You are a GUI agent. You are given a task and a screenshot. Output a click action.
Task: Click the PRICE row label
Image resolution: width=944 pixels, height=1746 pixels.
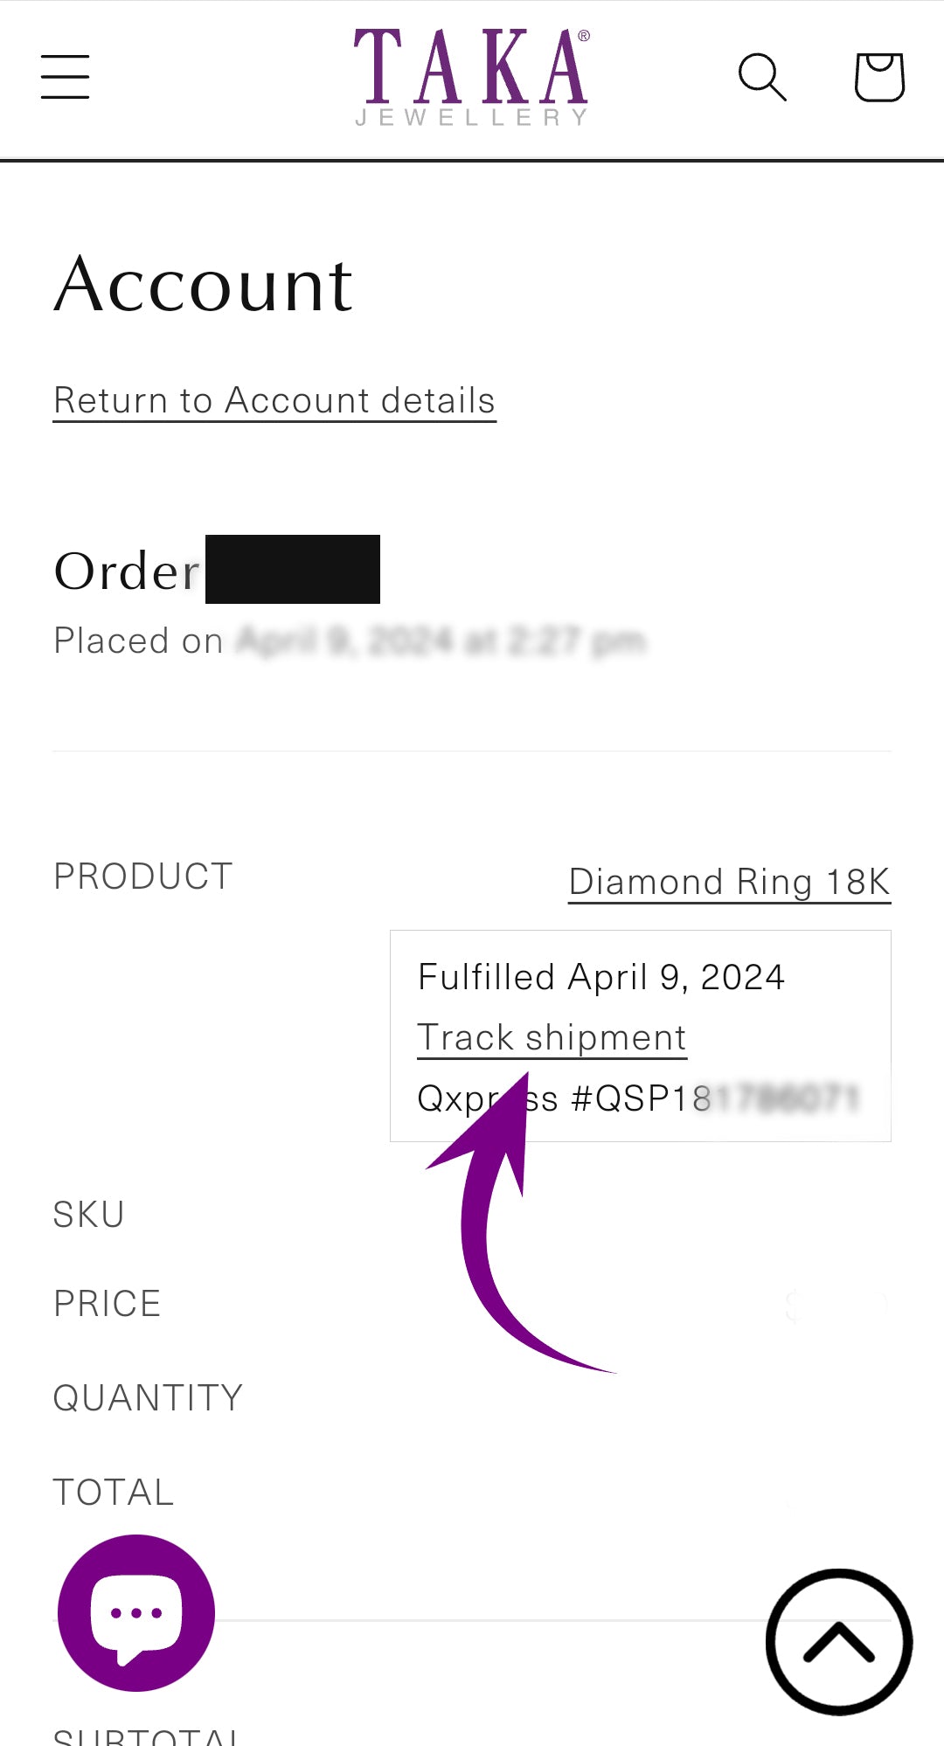(108, 1304)
